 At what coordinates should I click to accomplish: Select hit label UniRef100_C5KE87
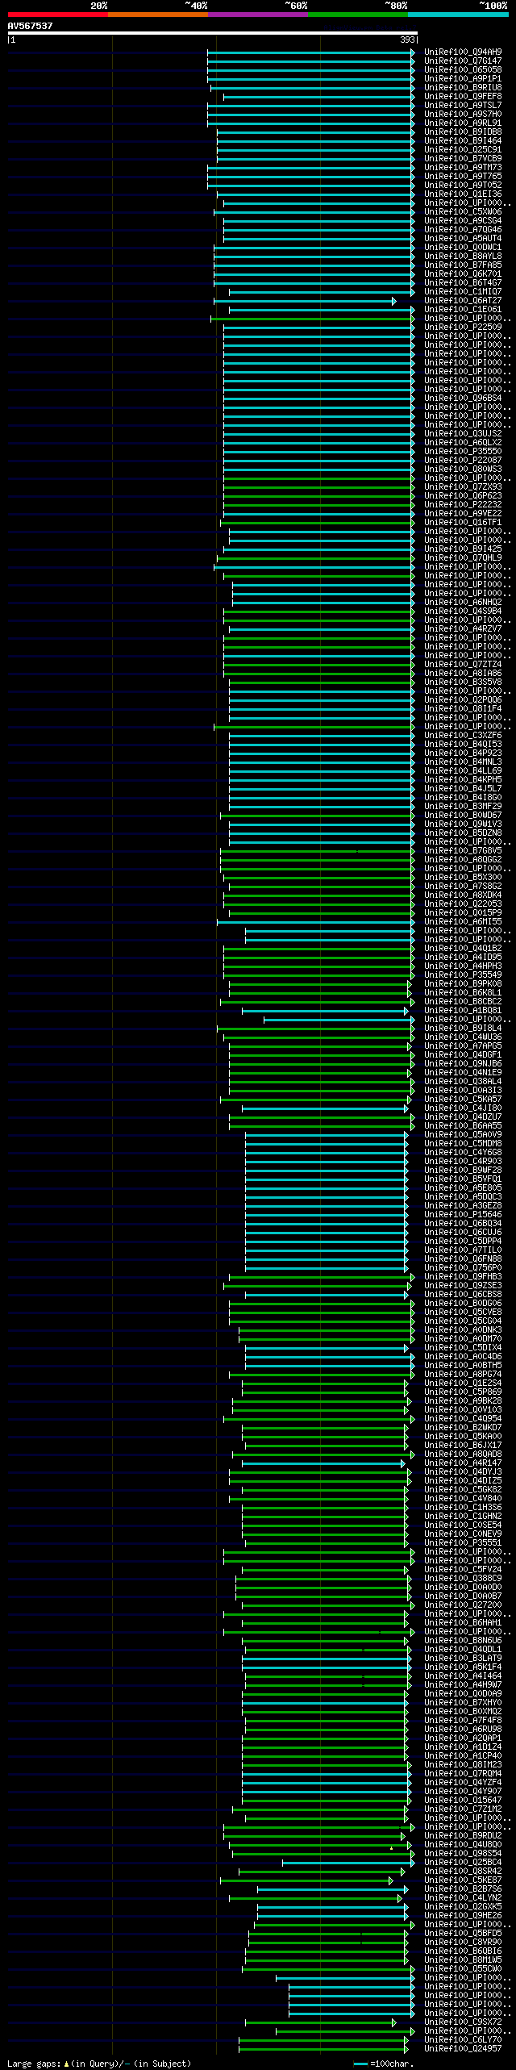463,1880
